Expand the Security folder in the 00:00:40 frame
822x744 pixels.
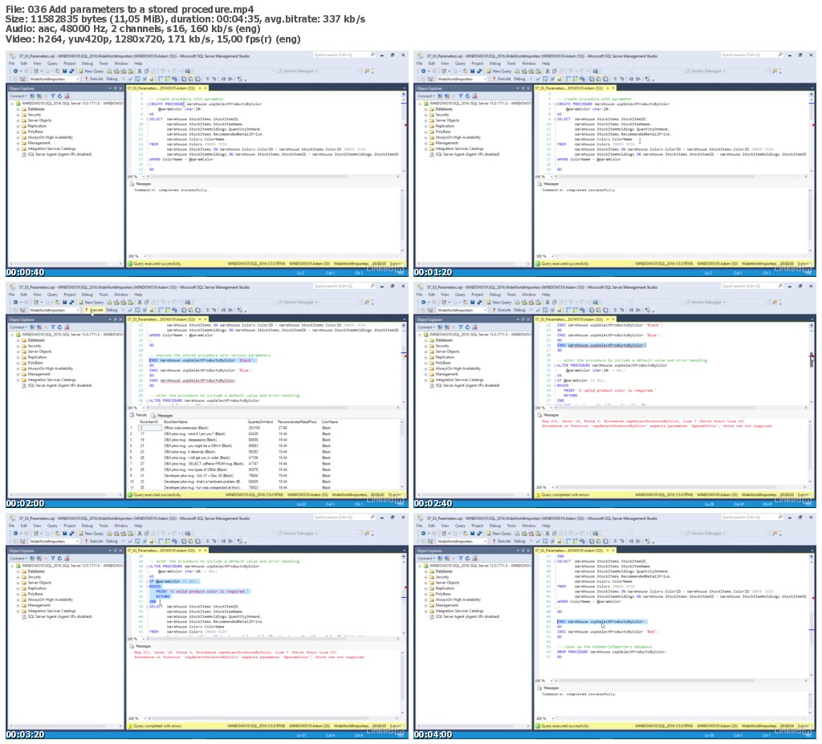[x=18, y=115]
